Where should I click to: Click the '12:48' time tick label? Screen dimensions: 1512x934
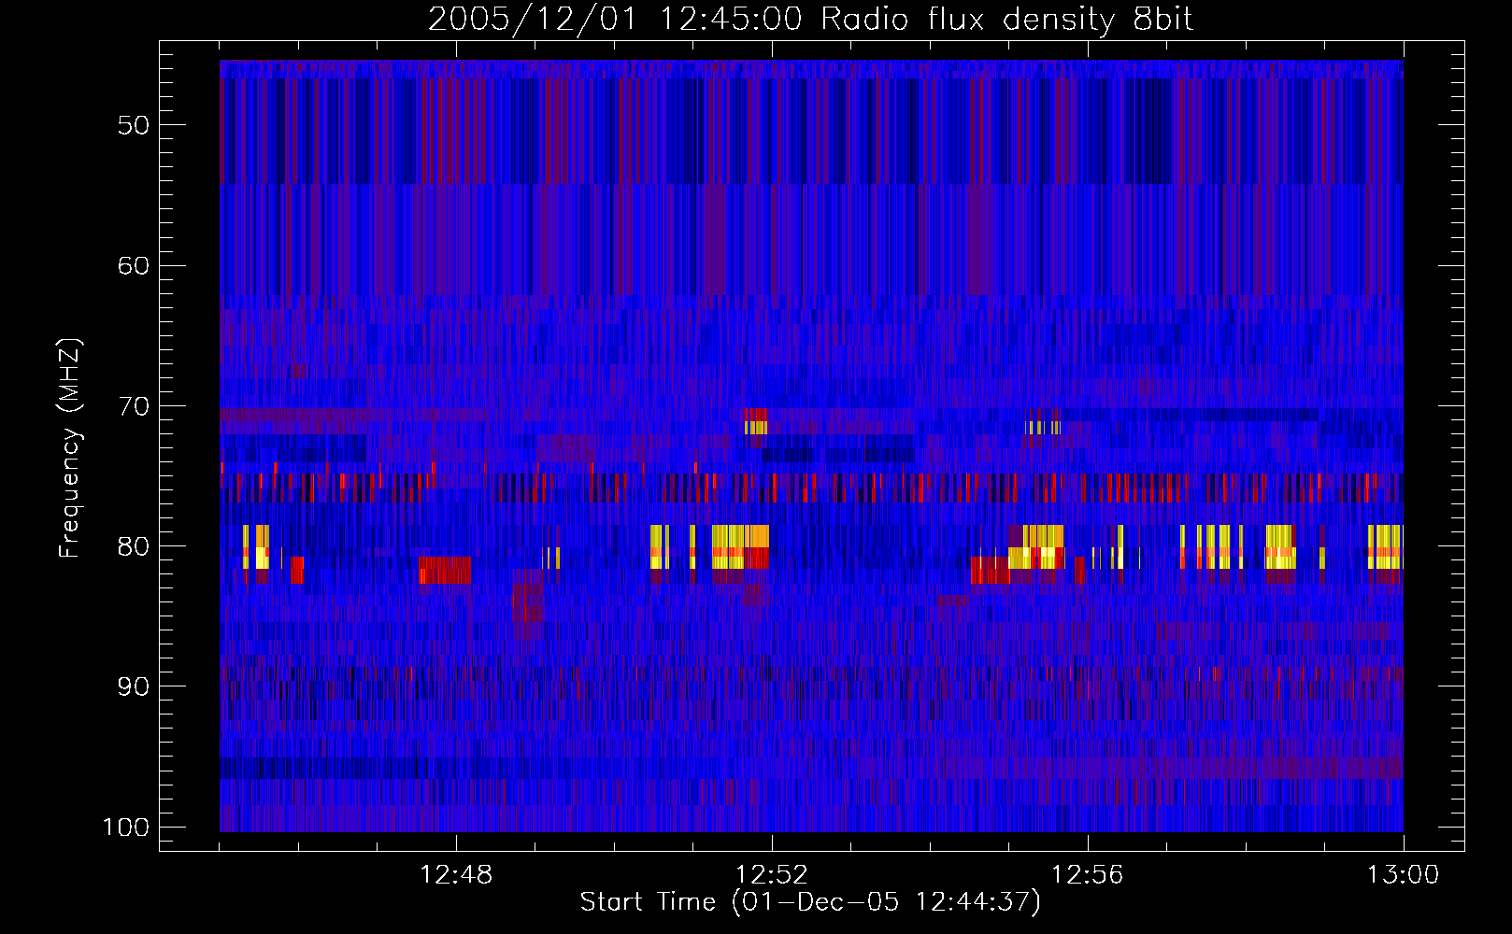[456, 875]
